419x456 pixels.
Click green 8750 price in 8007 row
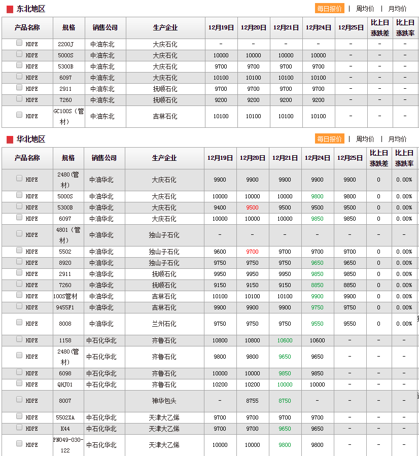[x=285, y=401]
